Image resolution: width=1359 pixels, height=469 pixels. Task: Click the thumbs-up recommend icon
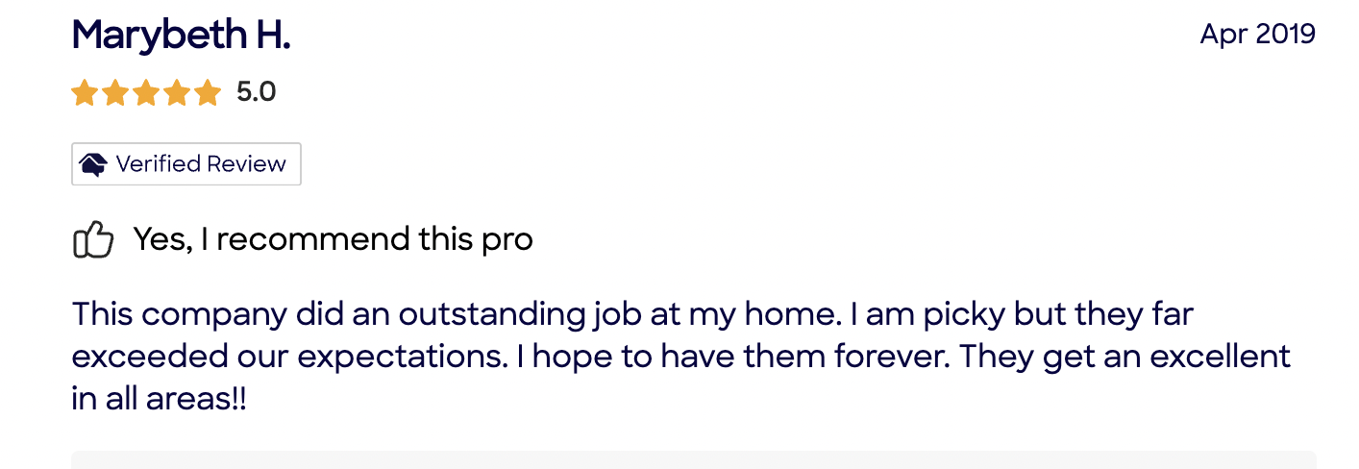point(93,239)
